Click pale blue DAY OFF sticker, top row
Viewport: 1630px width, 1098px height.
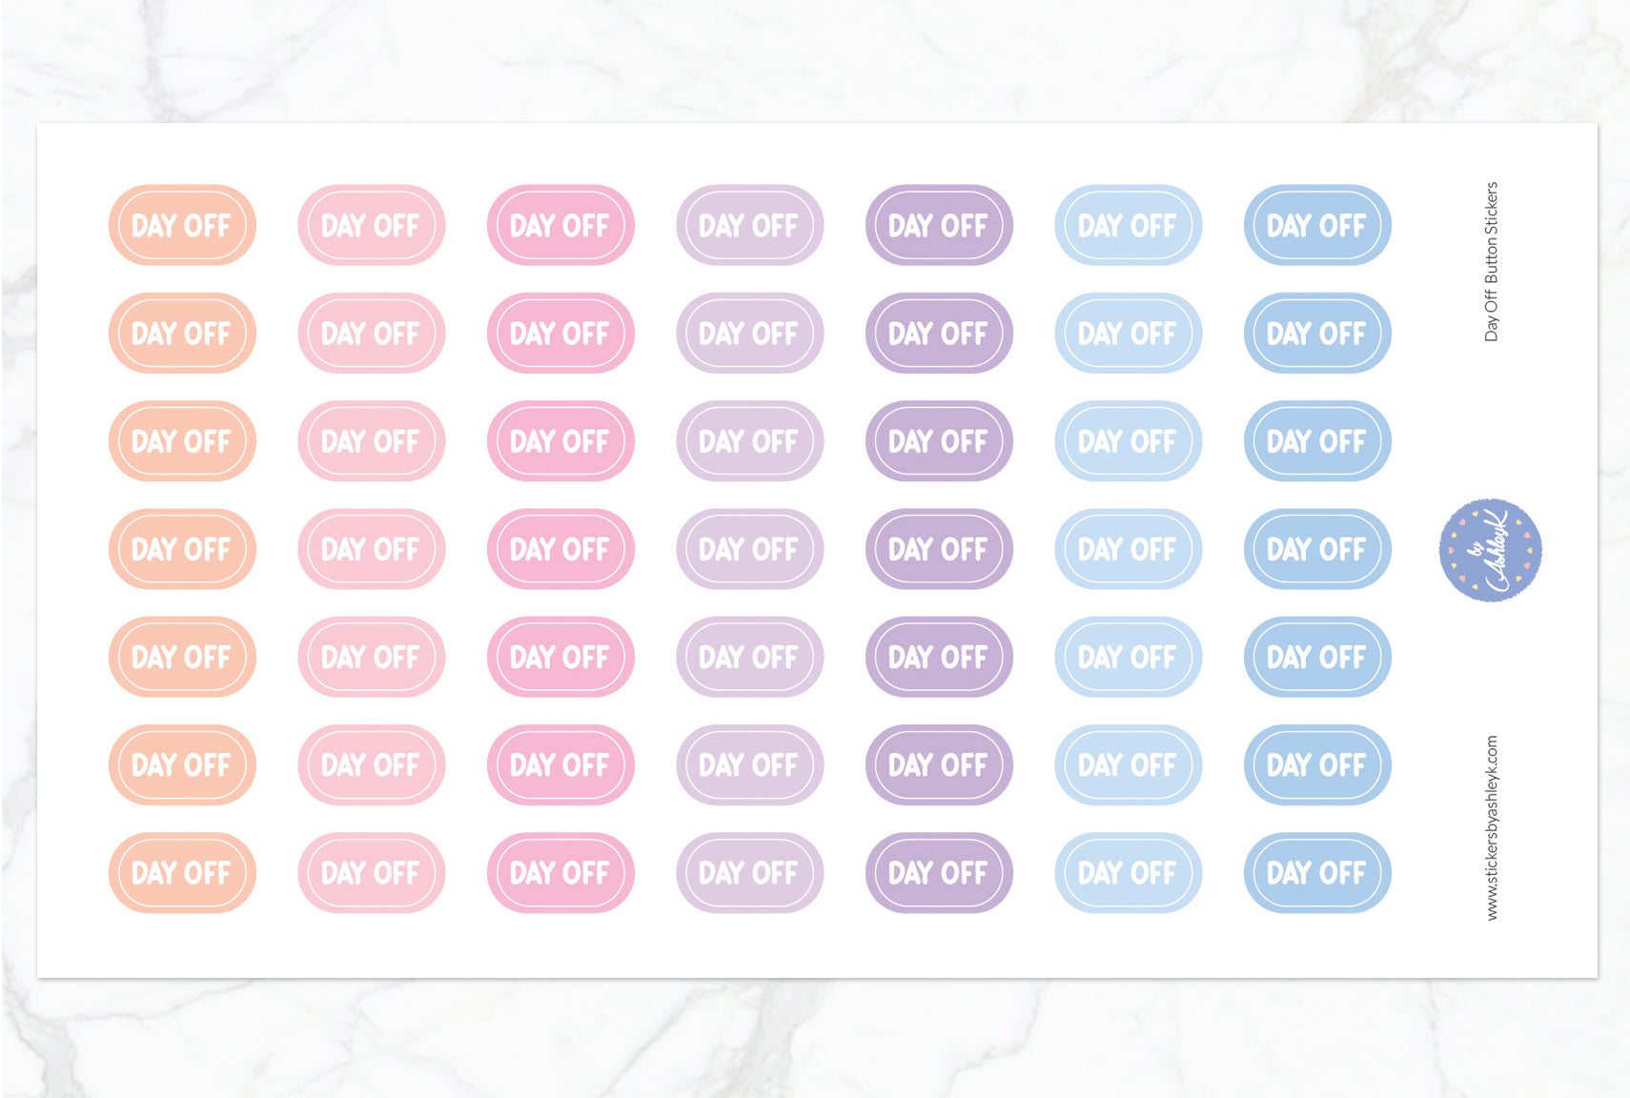click(1128, 225)
